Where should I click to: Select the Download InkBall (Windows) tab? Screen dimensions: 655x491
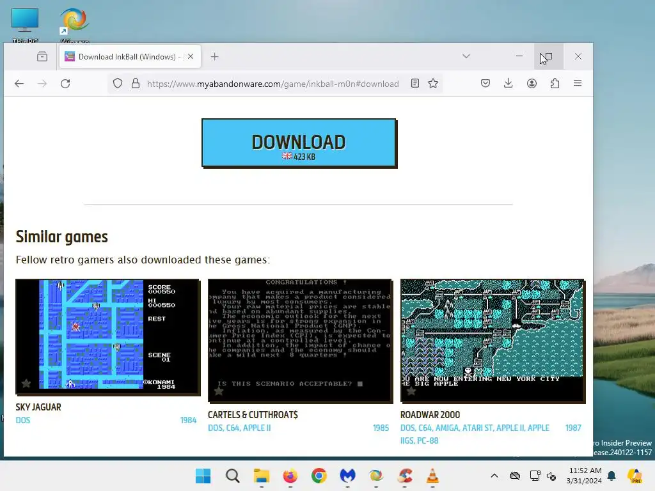[x=130, y=56]
